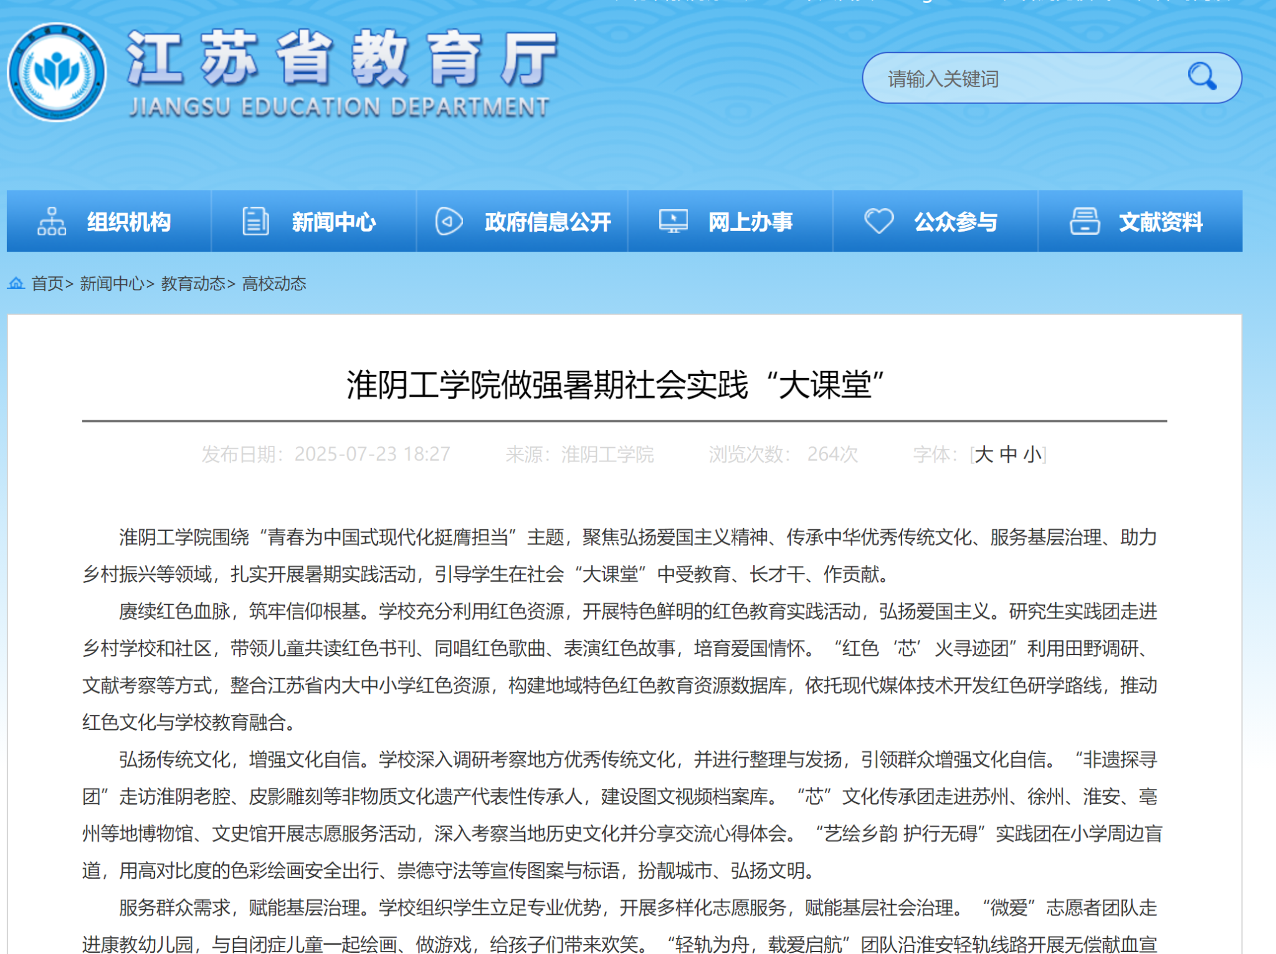1276x954 pixels.
Task: Click the Jiangsu Education Department circular logo
Action: (x=57, y=73)
